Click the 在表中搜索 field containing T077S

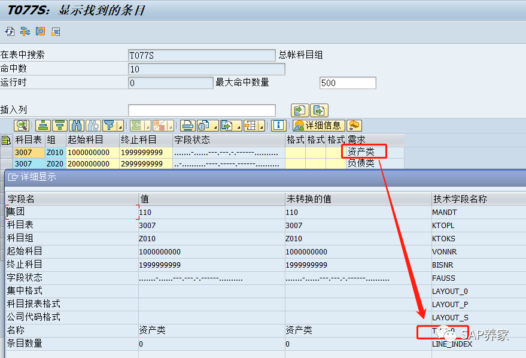(x=202, y=55)
